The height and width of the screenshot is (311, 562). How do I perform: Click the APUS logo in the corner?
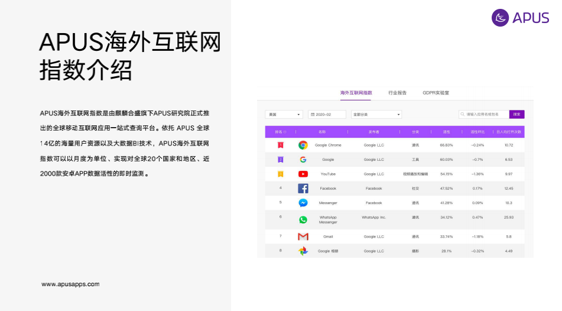click(520, 18)
